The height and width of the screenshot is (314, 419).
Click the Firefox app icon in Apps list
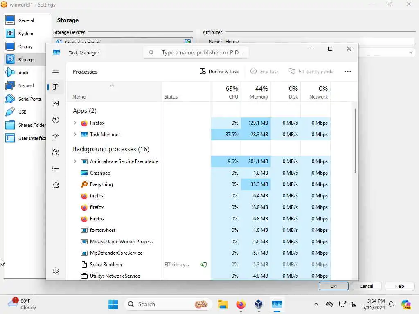pos(84,123)
